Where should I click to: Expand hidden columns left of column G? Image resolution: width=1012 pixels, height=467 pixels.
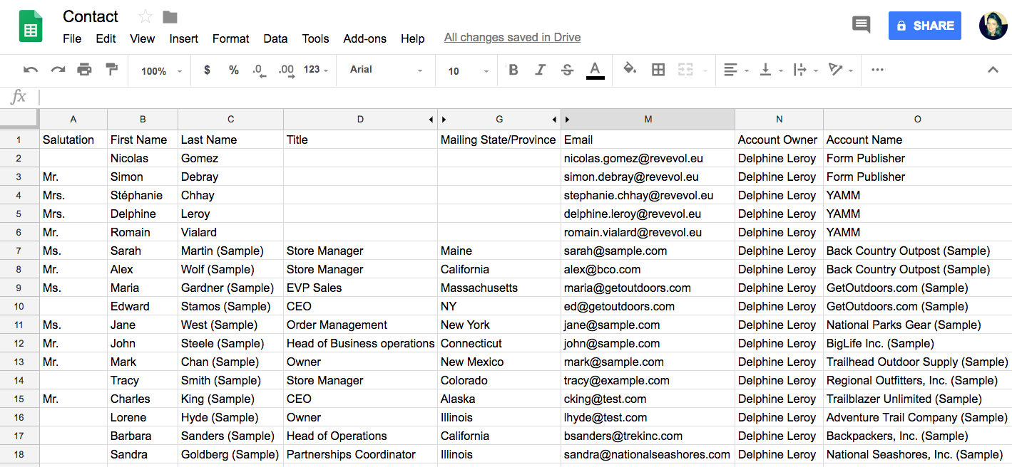point(444,119)
